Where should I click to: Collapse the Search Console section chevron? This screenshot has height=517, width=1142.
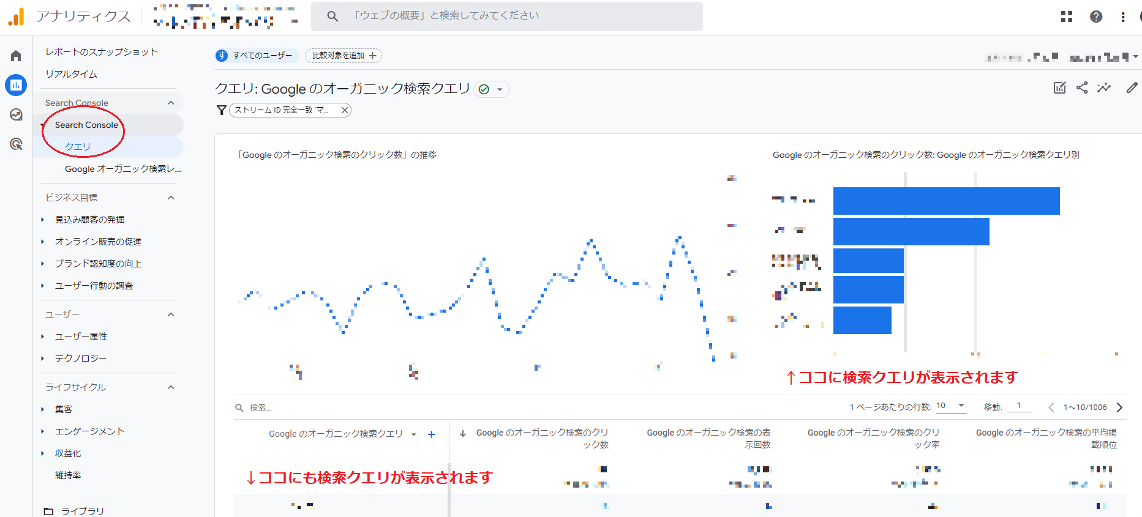click(x=171, y=103)
